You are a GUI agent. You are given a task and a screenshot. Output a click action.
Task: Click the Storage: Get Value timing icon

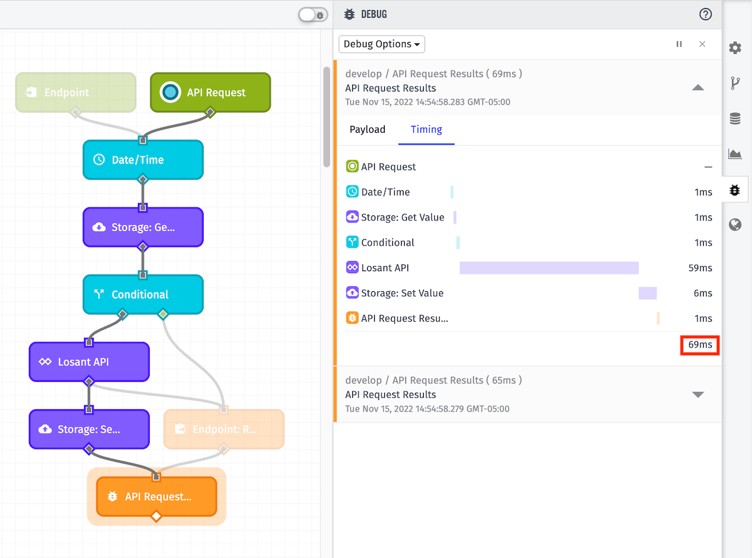pyautogui.click(x=352, y=217)
